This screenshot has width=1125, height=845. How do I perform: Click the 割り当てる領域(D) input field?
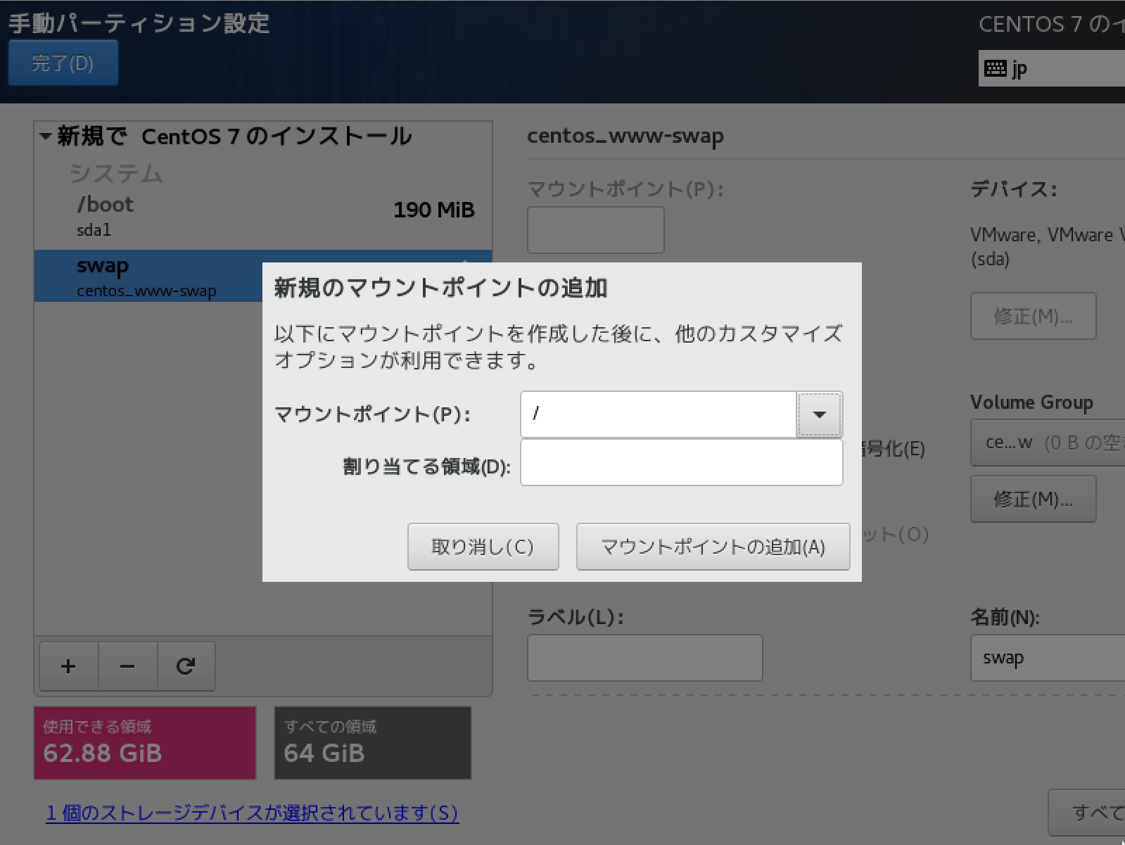(681, 463)
